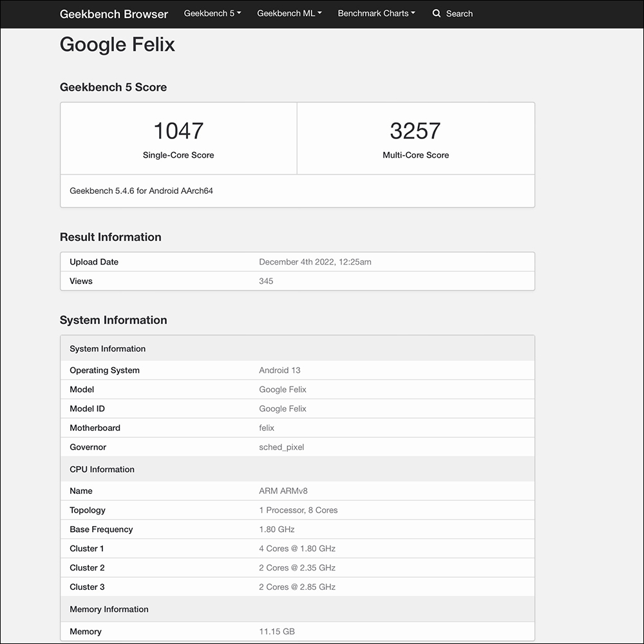
Task: Select the views count 345
Action: pos(266,281)
